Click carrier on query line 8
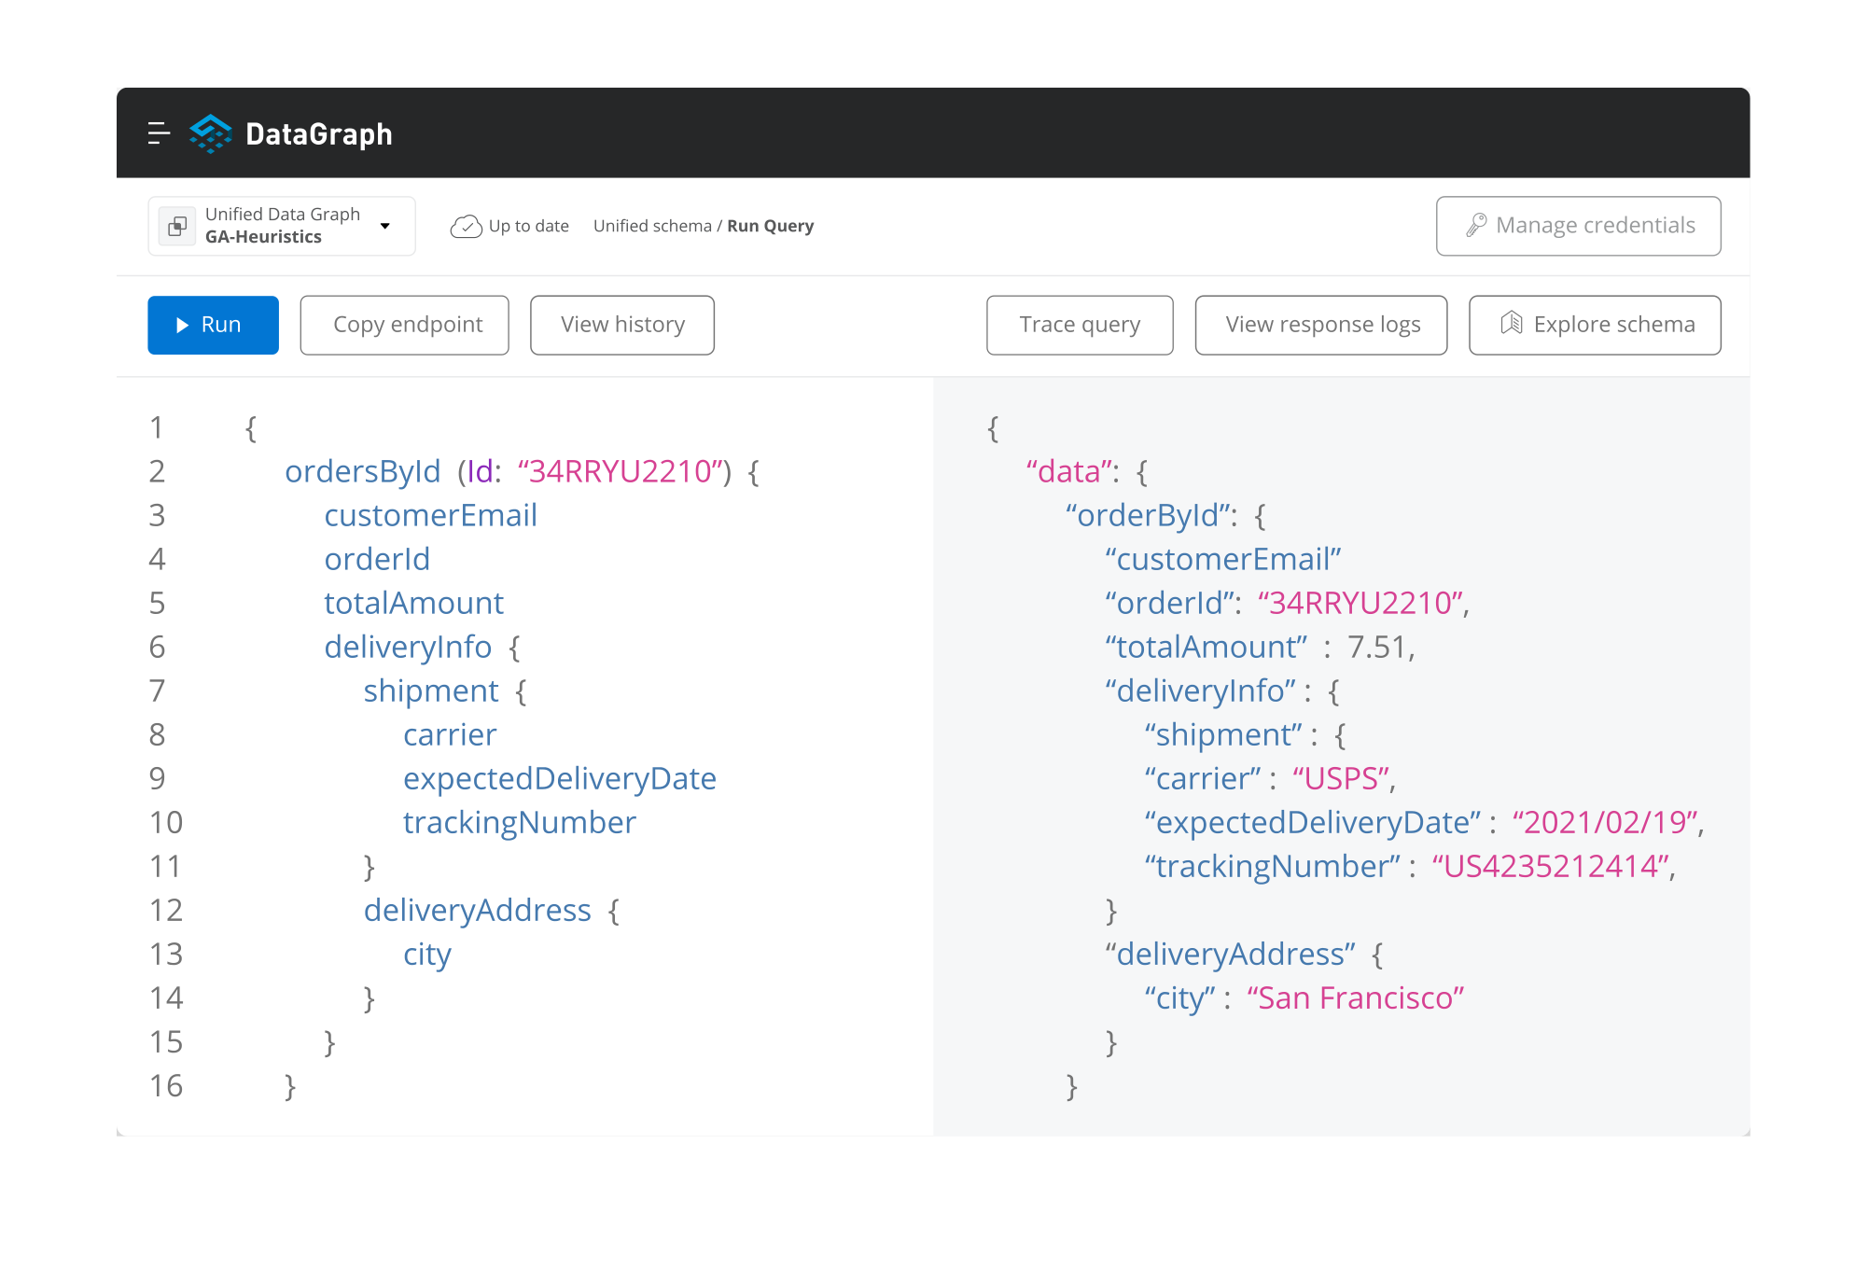Viewport: 1869px width, 1283px height. point(450,735)
